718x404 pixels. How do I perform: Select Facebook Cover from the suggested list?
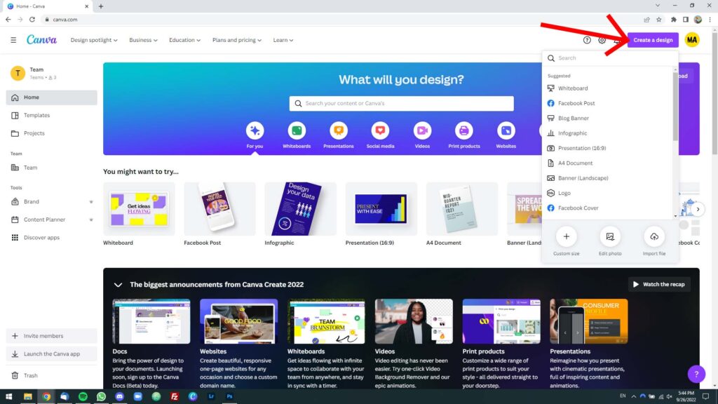pos(608,208)
